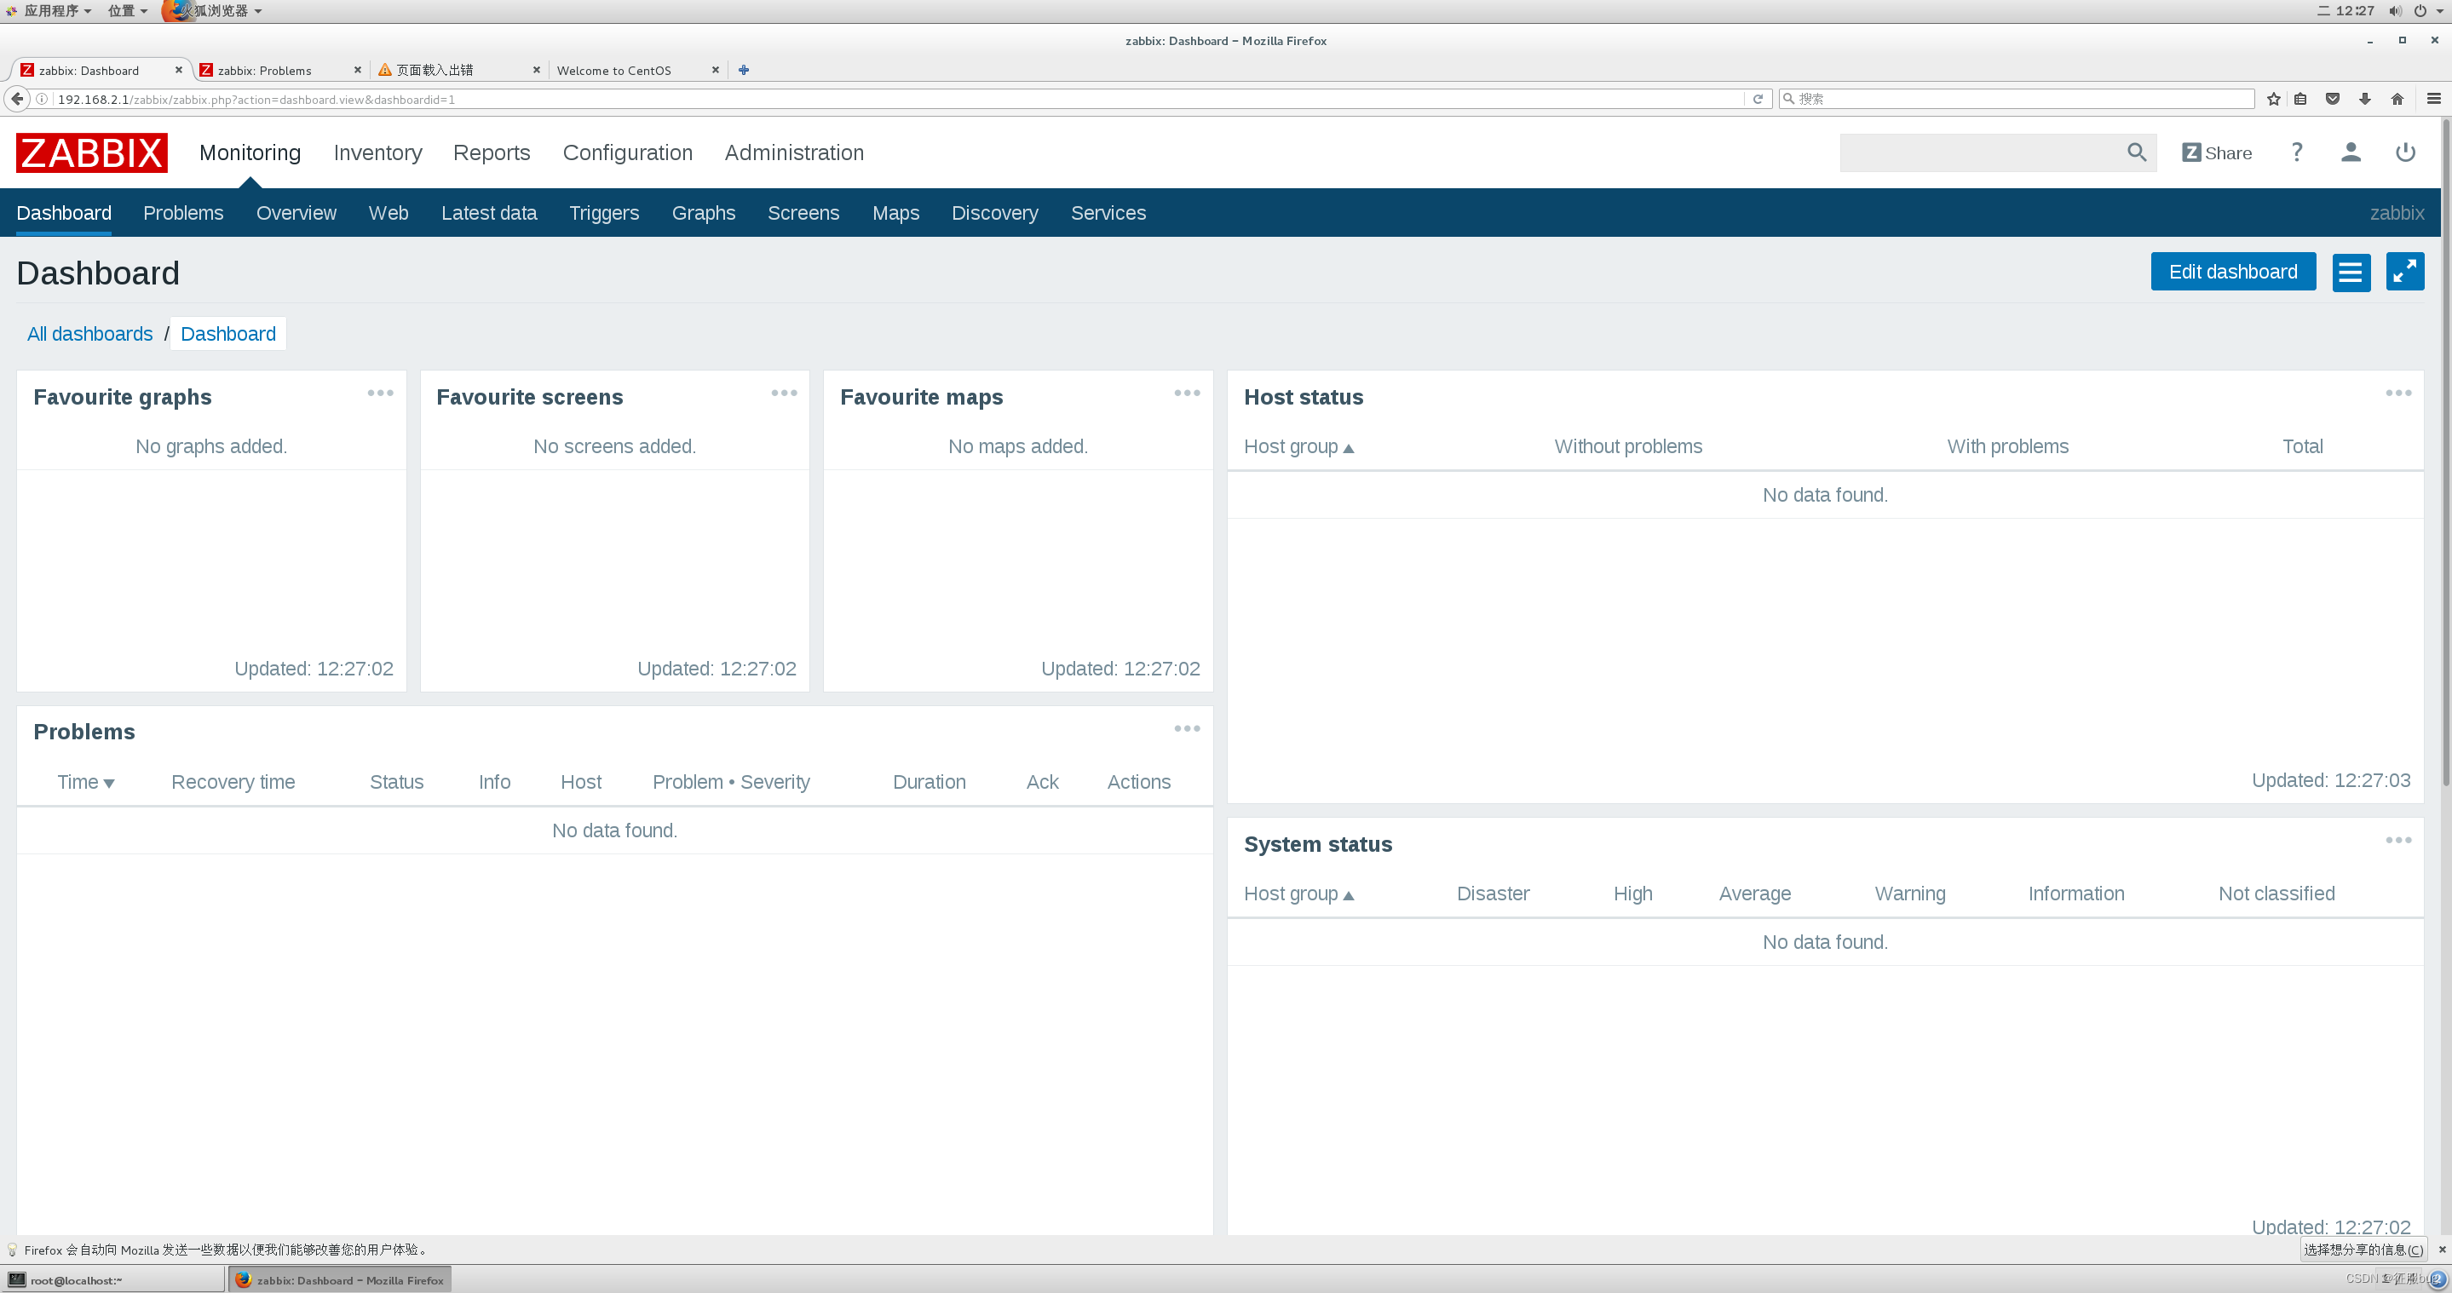This screenshot has width=2452, height=1293.
Task: Go to the Graphs submenu tab
Action: click(704, 213)
